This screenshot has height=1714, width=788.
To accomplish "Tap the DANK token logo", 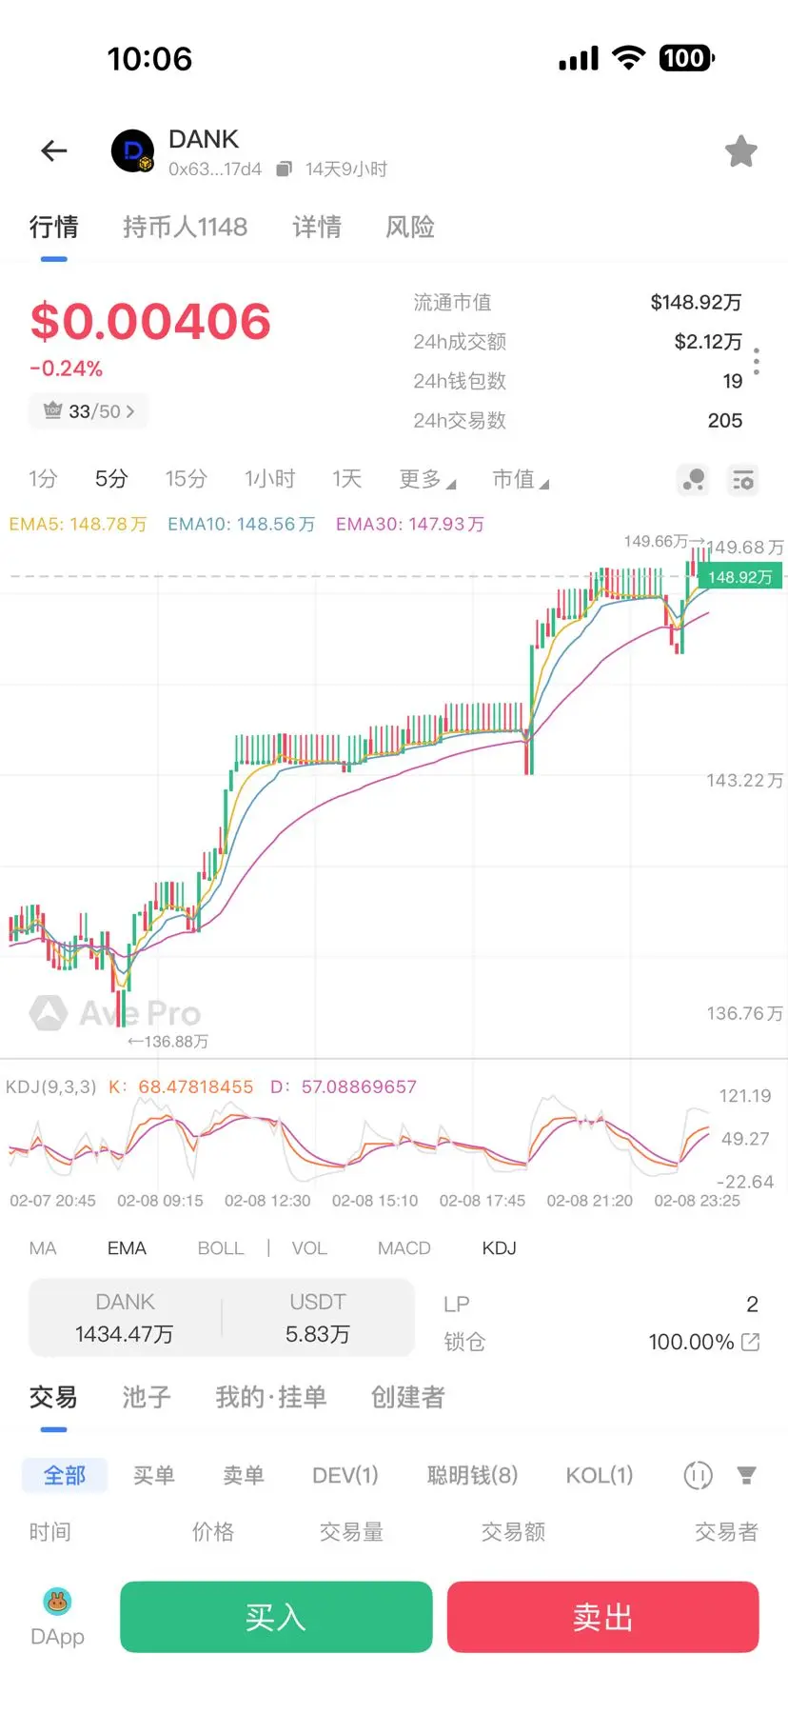I will [133, 150].
